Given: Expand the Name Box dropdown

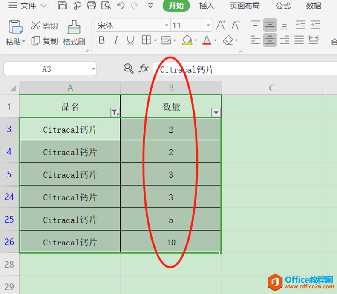Looking at the screenshot, I should pyautogui.click(x=93, y=69).
